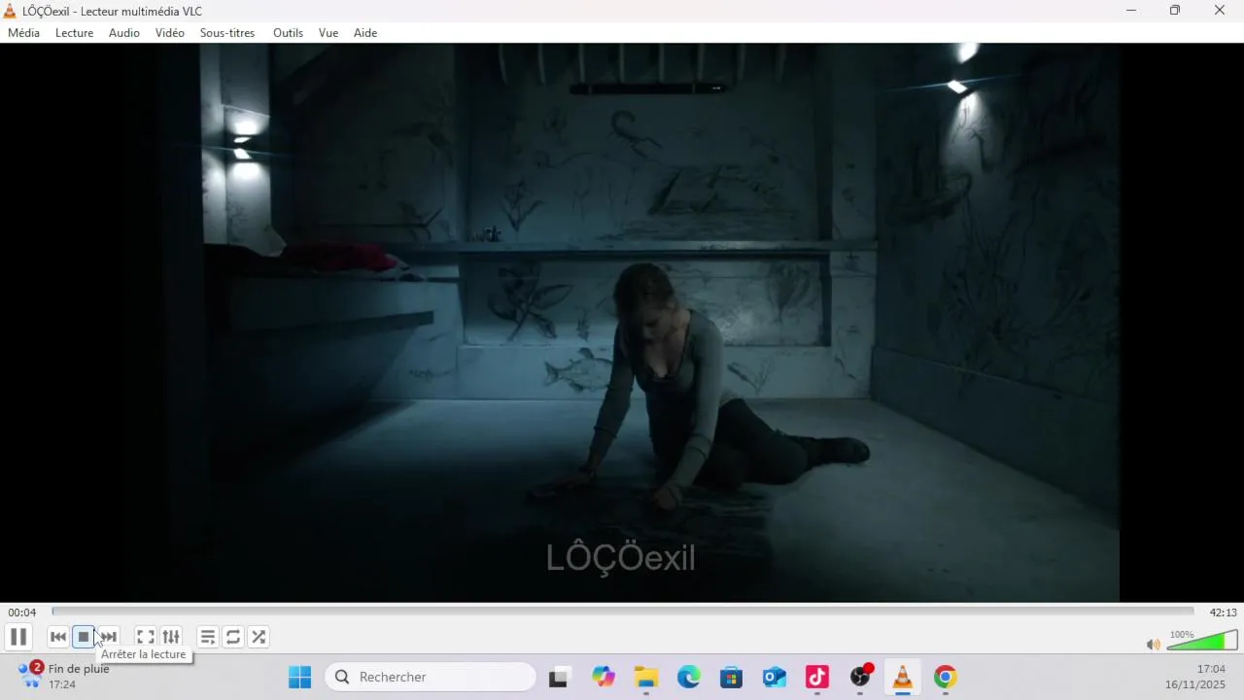
Task: Click the Rechercher taskbar search box
Action: [x=431, y=677]
